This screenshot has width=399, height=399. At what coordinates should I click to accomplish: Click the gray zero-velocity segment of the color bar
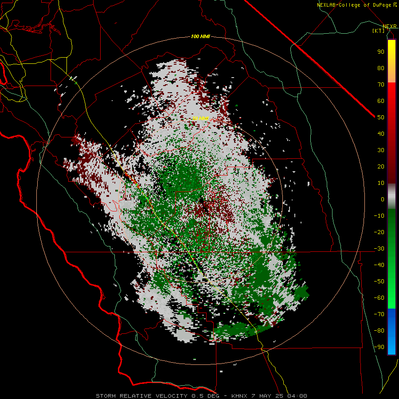(x=391, y=197)
